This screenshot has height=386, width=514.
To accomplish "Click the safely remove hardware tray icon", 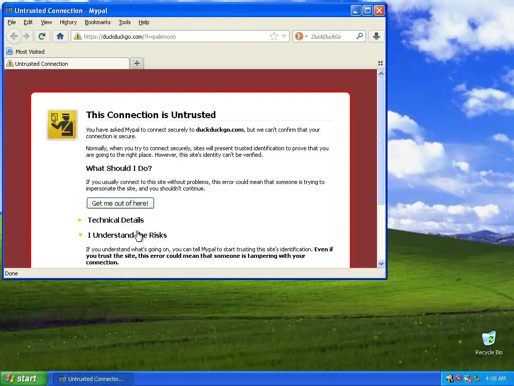I will [476, 379].
